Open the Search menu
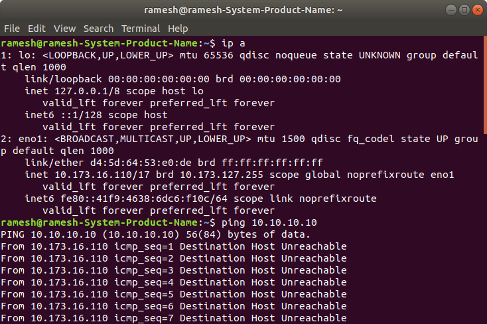The height and width of the screenshot is (324, 487). (x=98, y=29)
